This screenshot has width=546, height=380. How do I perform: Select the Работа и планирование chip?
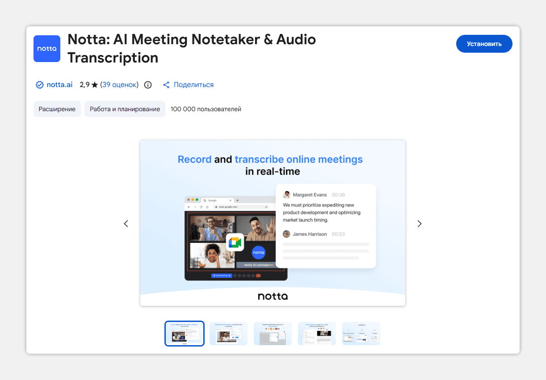click(125, 109)
